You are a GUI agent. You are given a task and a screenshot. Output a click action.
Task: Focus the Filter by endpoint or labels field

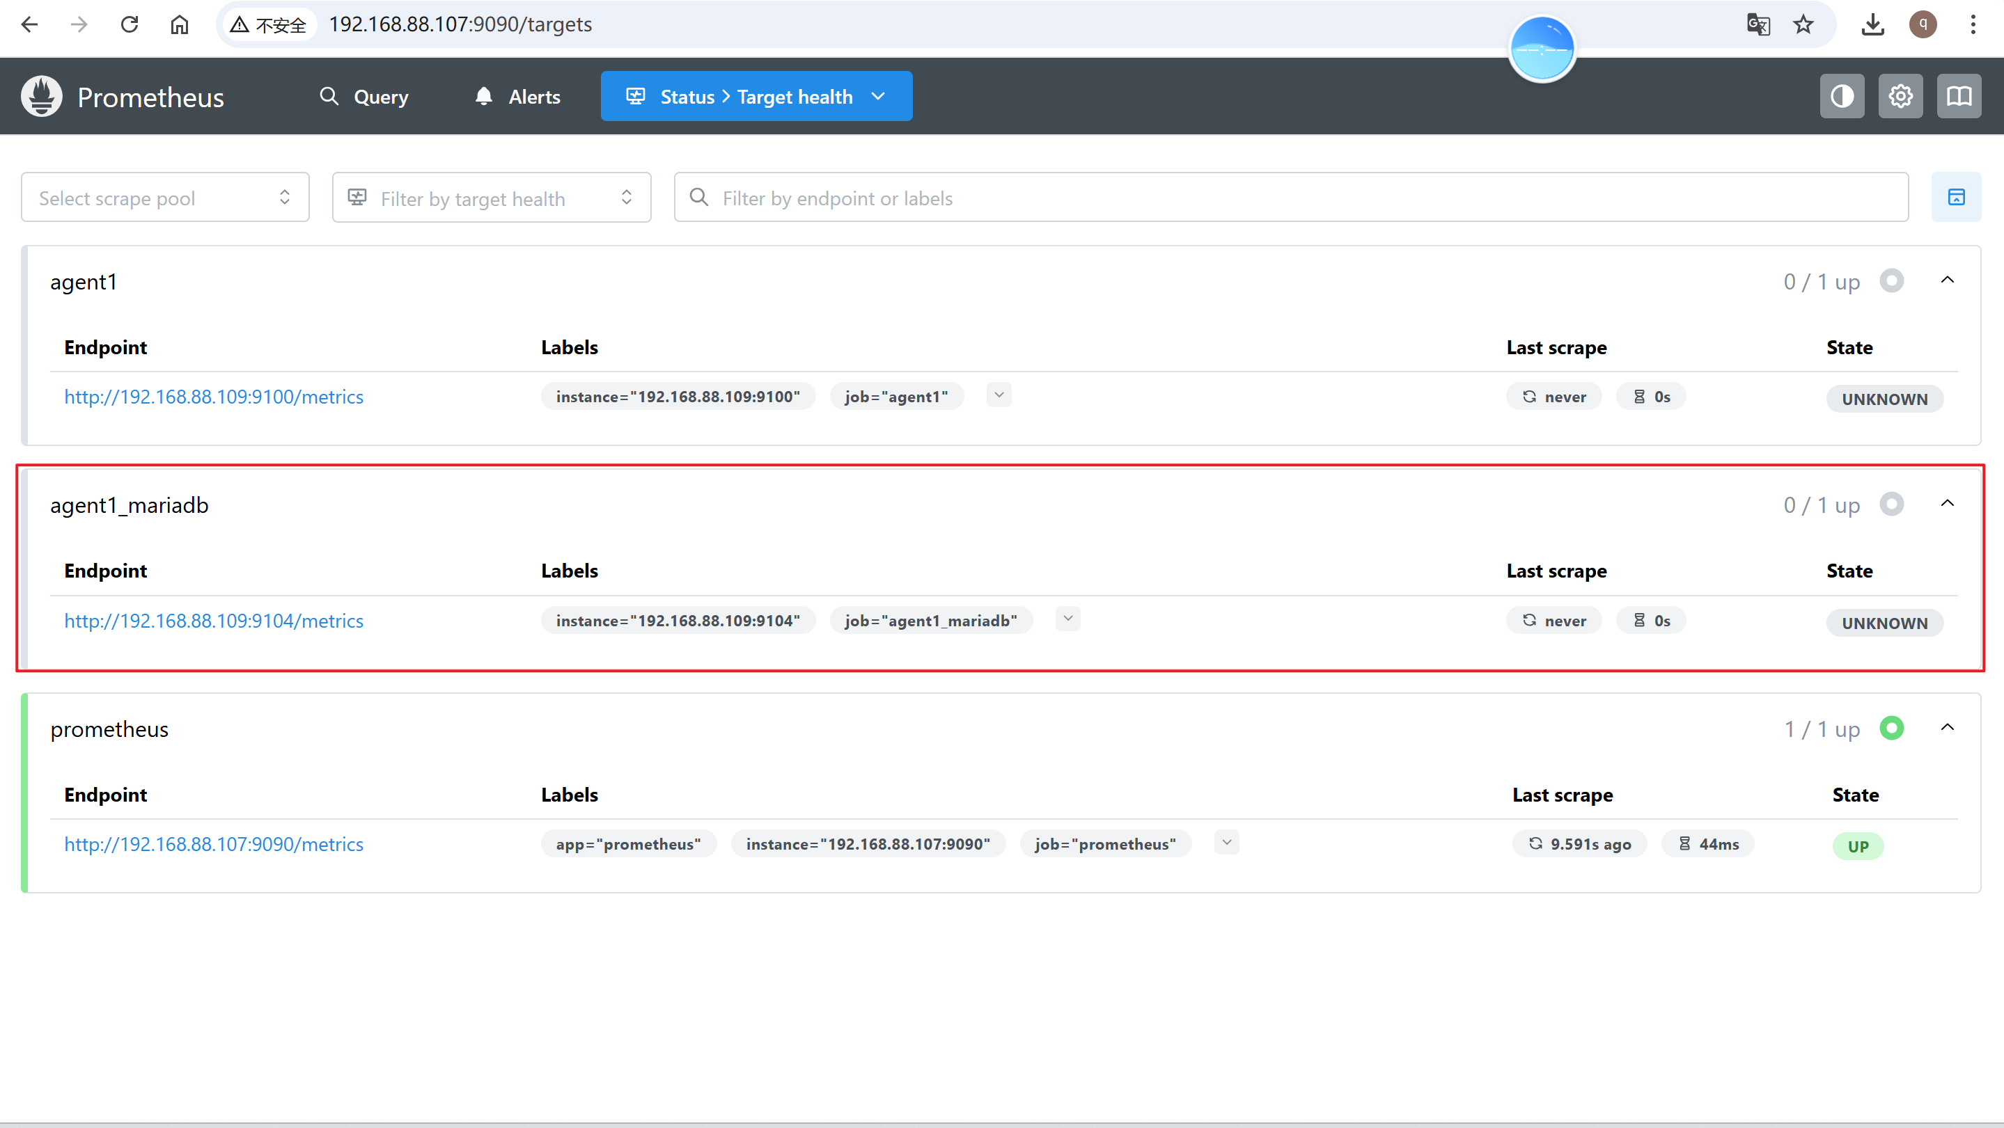(x=1292, y=198)
